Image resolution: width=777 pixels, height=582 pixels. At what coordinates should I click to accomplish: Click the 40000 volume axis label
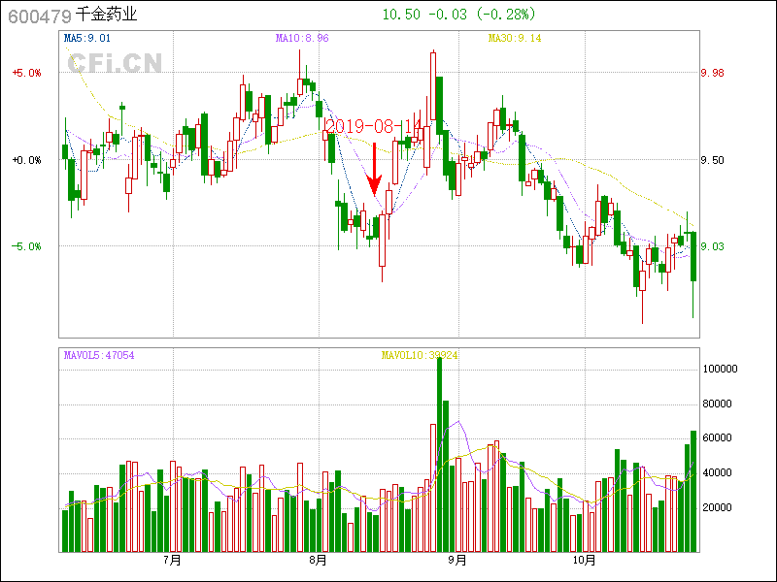(717, 473)
